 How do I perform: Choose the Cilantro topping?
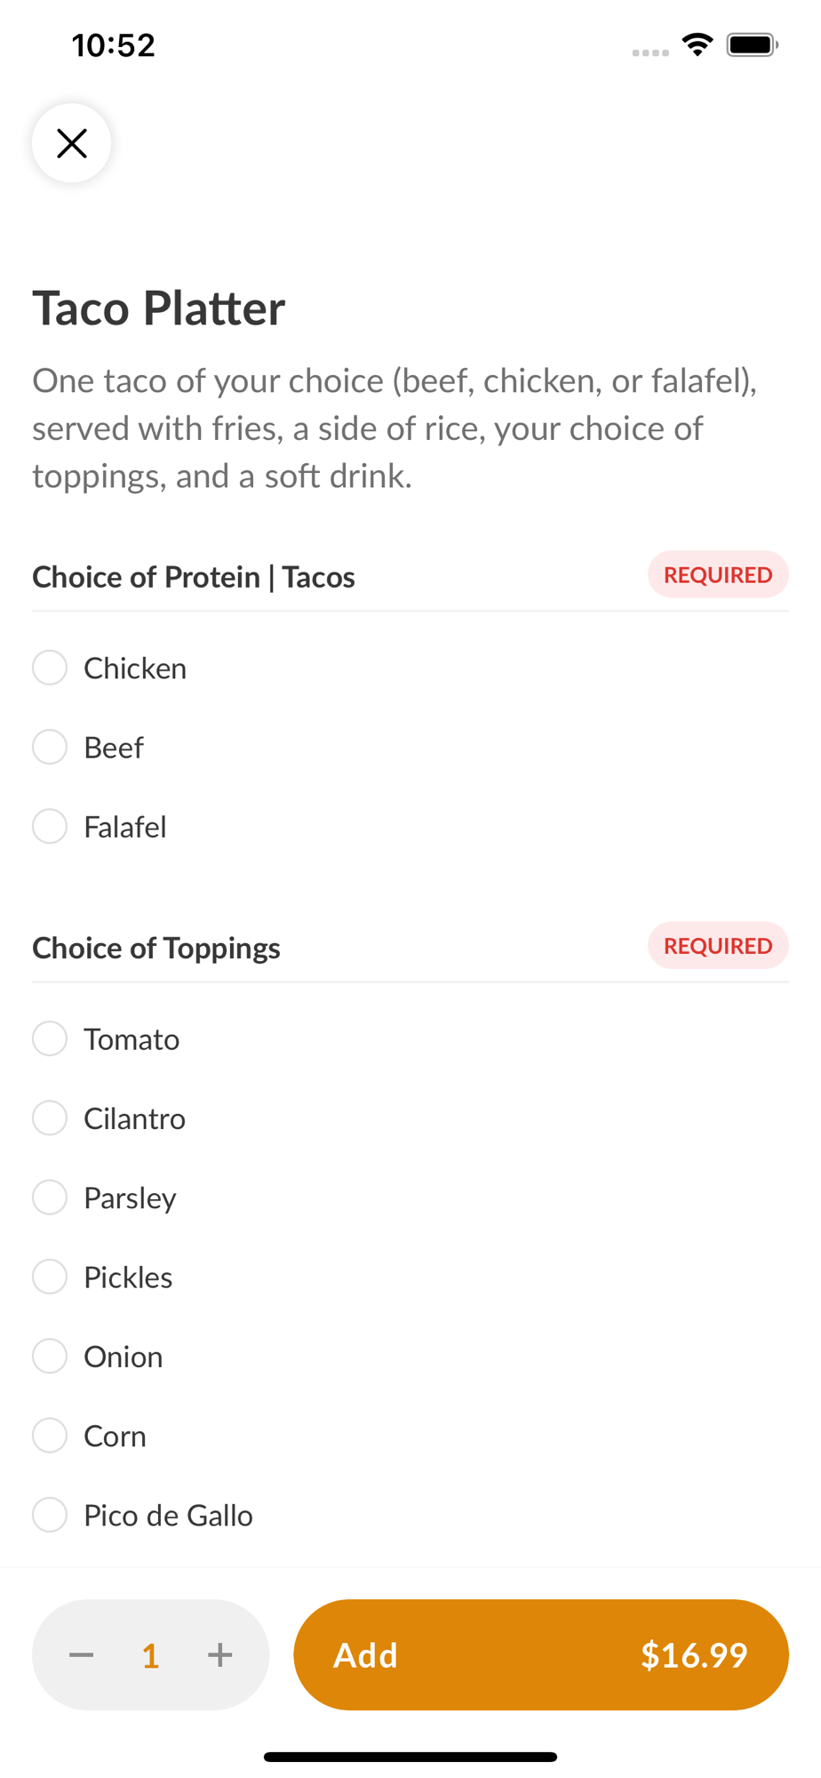point(50,1117)
